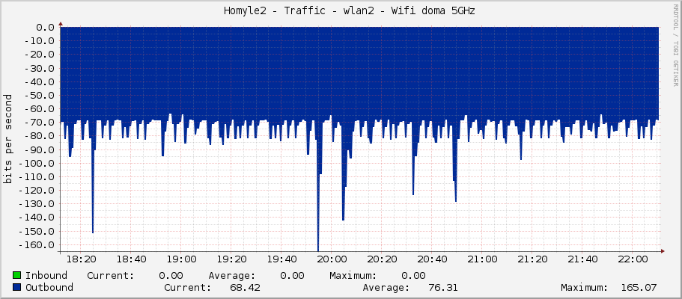Image resolution: width=682 pixels, height=299 pixels.
Task: Click the 18:40 time axis label
Action: click(131, 259)
